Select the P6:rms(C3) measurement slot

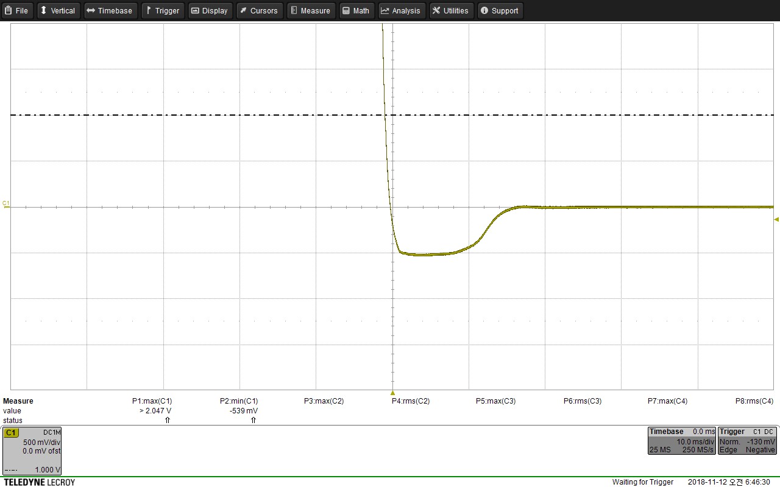[x=583, y=401]
